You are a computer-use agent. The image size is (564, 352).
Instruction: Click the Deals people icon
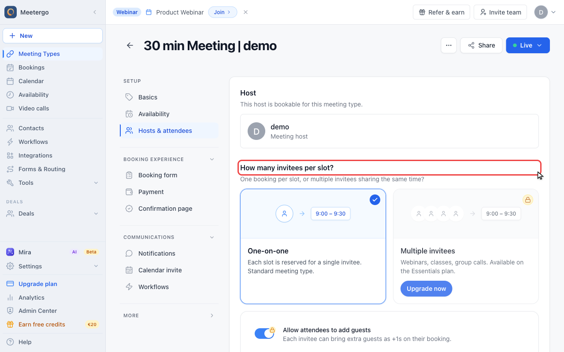(x=10, y=213)
